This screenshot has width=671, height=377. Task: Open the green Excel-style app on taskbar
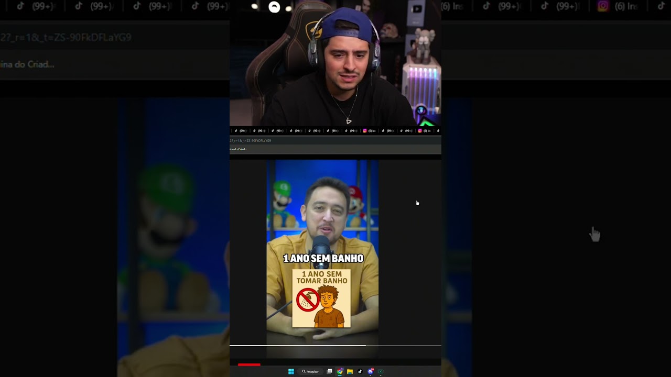[x=381, y=371]
